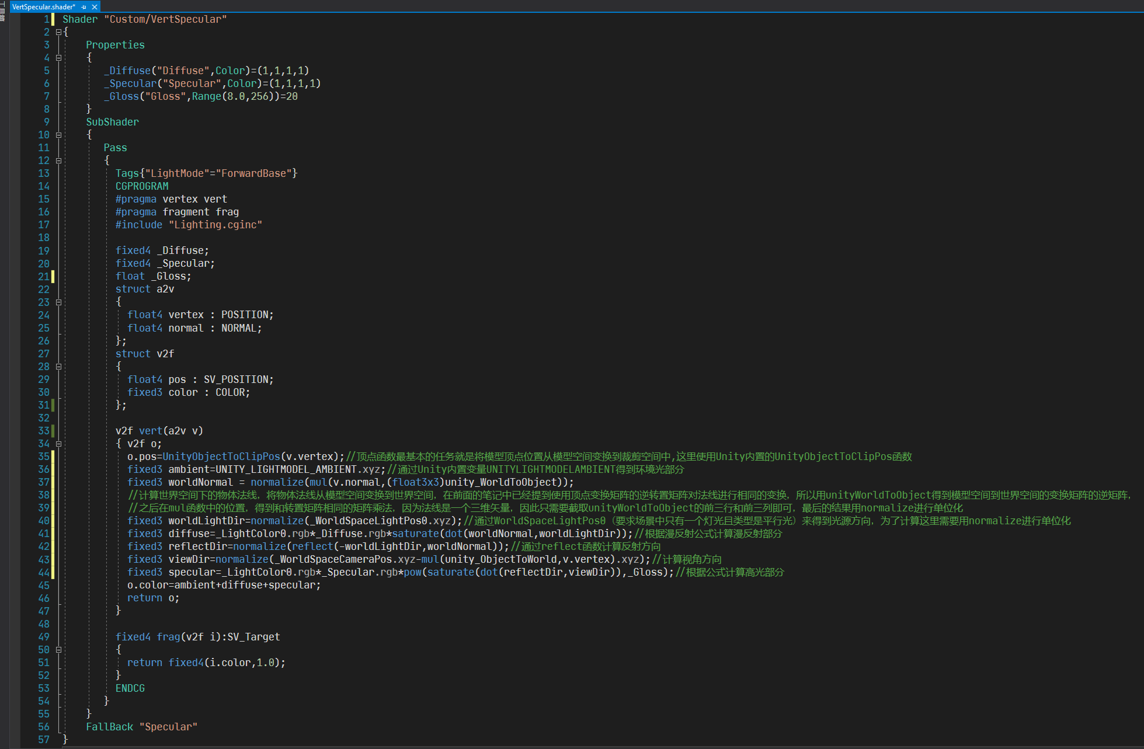Collapse the frag function body at line 50
The image size is (1144, 749).
[x=58, y=650]
